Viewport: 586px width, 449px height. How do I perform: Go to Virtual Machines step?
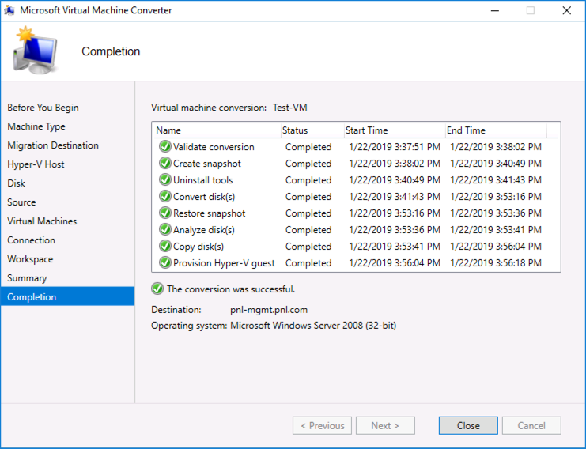(42, 221)
